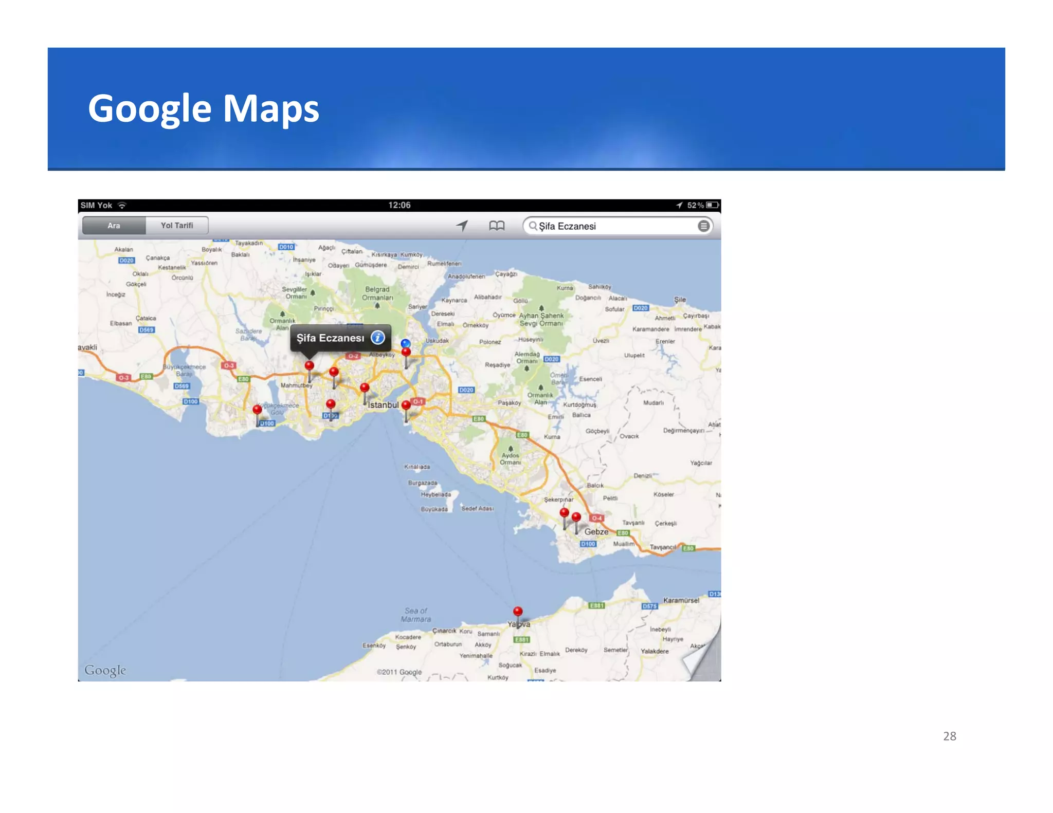Screen dimensions: 1053x813
Task: Tap the battery indicator icon
Action: pos(712,205)
